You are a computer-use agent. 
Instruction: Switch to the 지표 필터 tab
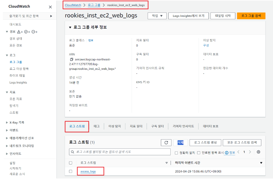point(136,126)
